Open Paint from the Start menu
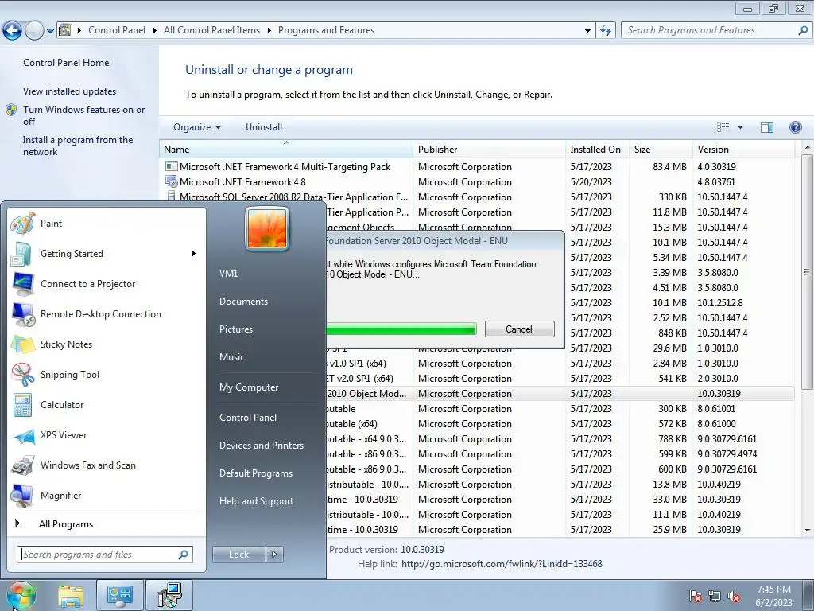The image size is (814, 611). (107, 224)
